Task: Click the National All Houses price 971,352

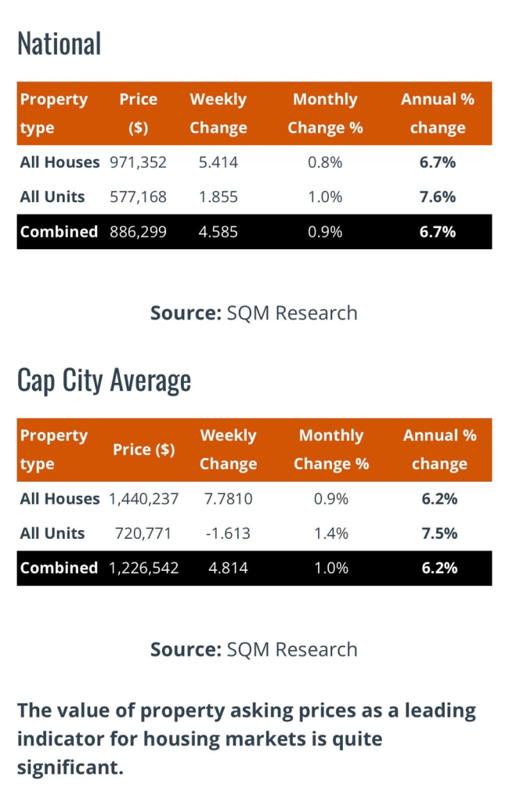Action: pyautogui.click(x=138, y=163)
